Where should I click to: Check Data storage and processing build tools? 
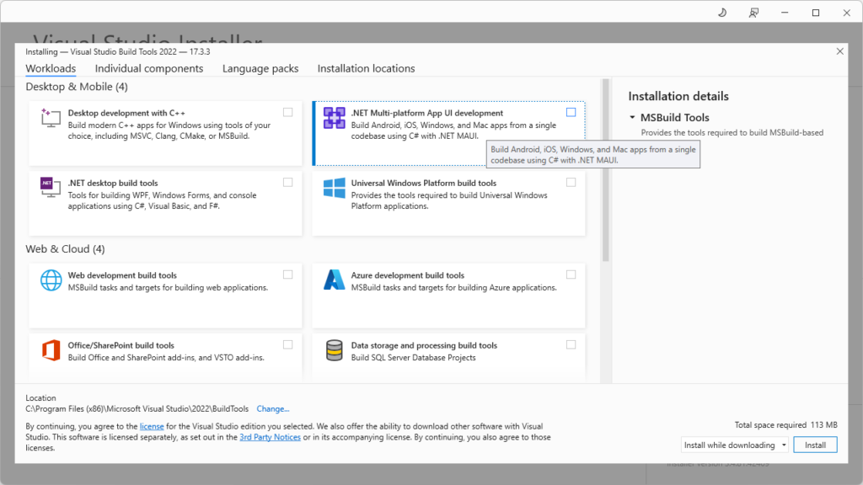coord(571,344)
